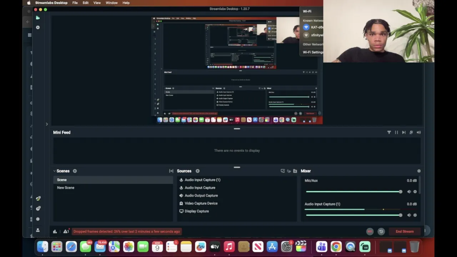Viewport: 457px width, 257px height.
Task: Open the Streamlabs Desktop app menu
Action: tap(51, 3)
